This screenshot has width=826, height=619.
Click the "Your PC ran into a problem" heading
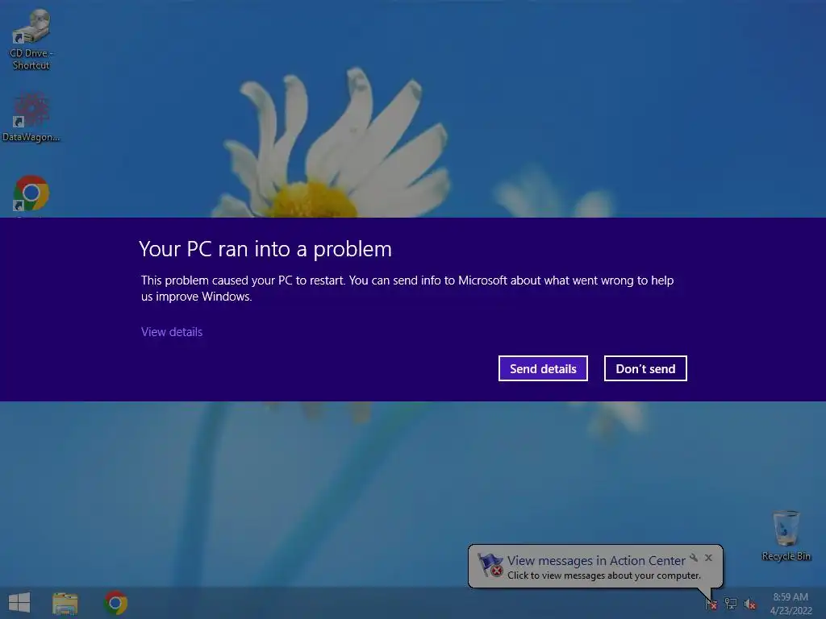pos(265,249)
